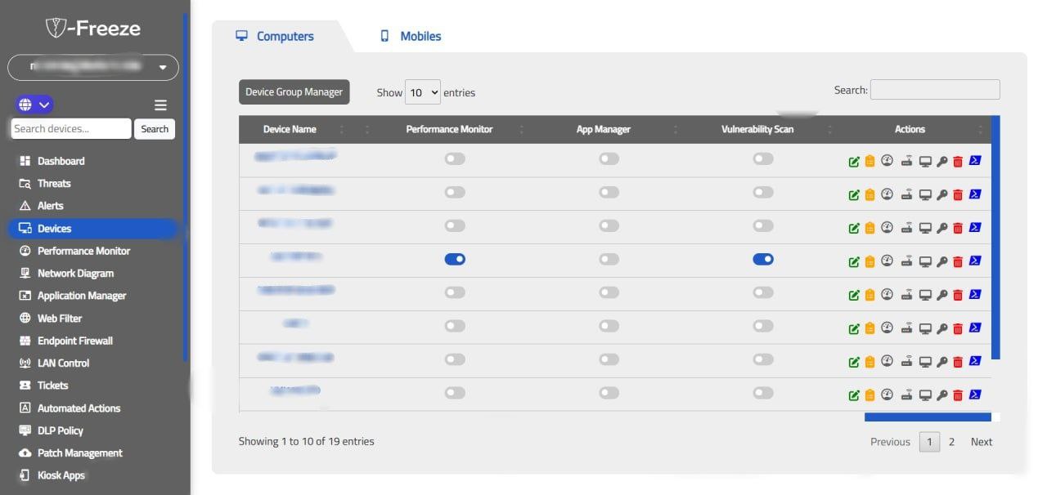Click the Search devices input field
The image size is (1047, 495).
coord(70,128)
